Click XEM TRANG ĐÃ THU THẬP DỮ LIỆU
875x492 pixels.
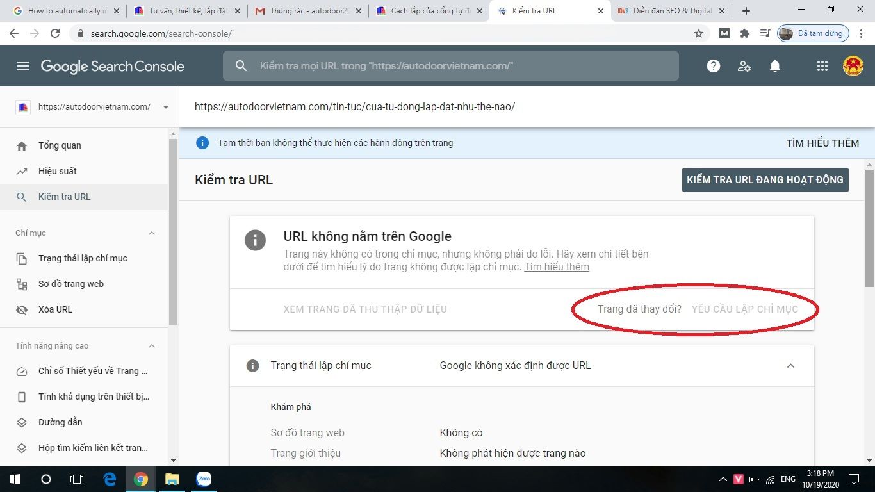click(x=365, y=309)
